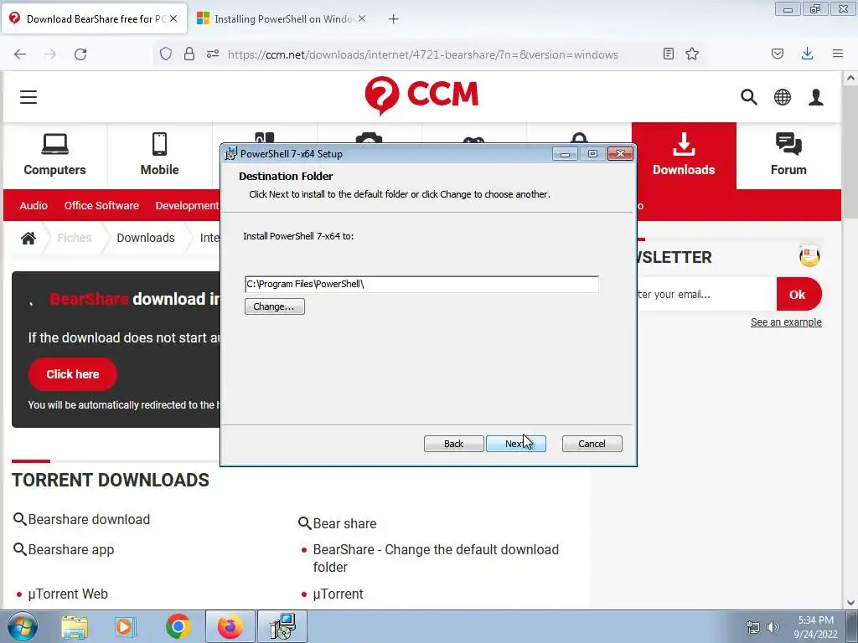Open the Forum section
Screen dimensions: 858x643
[x=788, y=155]
